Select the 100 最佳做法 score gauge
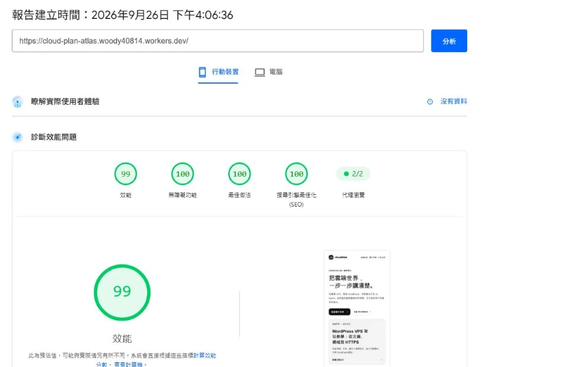The width and height of the screenshot is (584, 367). [x=240, y=173]
